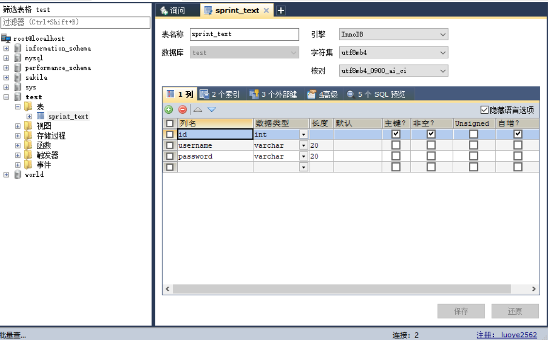Open a new tab with the green plus icon

coord(281,9)
